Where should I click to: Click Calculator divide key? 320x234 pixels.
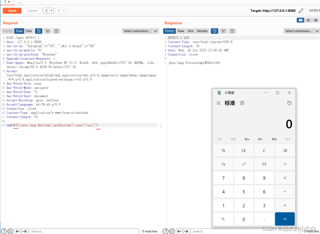(285, 164)
